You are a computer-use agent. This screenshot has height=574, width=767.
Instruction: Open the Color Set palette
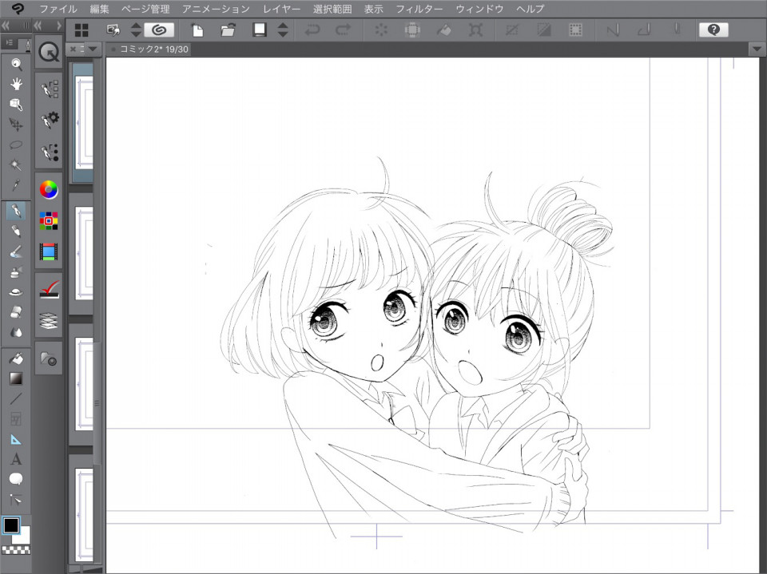point(49,221)
